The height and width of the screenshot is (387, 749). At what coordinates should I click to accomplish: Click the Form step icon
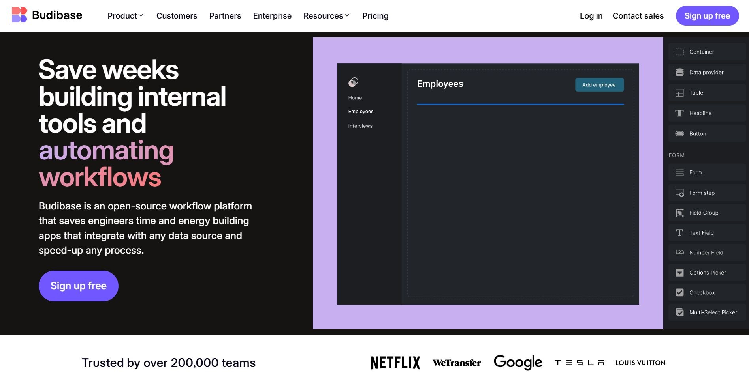679,193
